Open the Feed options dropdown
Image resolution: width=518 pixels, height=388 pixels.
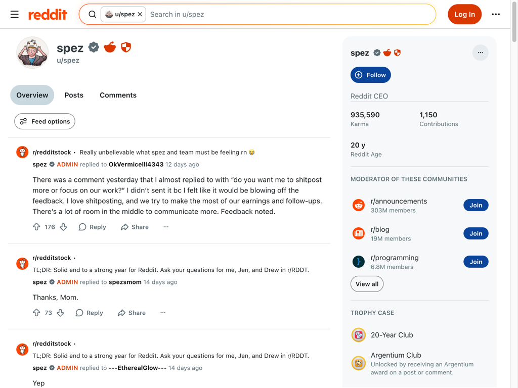coord(45,121)
